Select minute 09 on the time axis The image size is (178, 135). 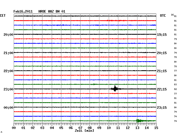[x=99, y=128]
